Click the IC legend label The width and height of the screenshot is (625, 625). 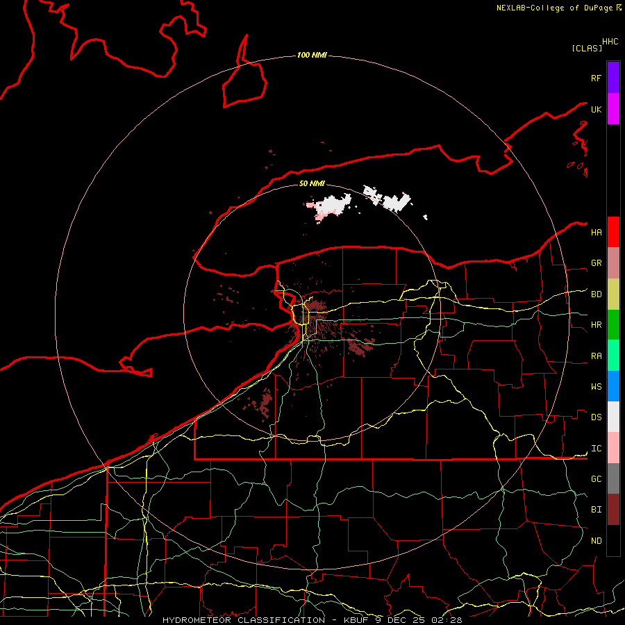click(597, 449)
